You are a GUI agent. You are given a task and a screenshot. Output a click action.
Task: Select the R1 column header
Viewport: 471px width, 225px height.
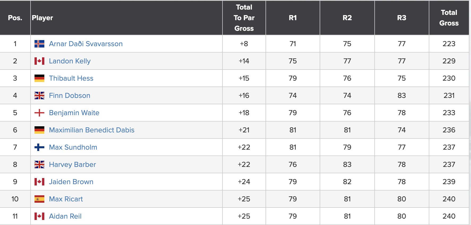coord(293,18)
